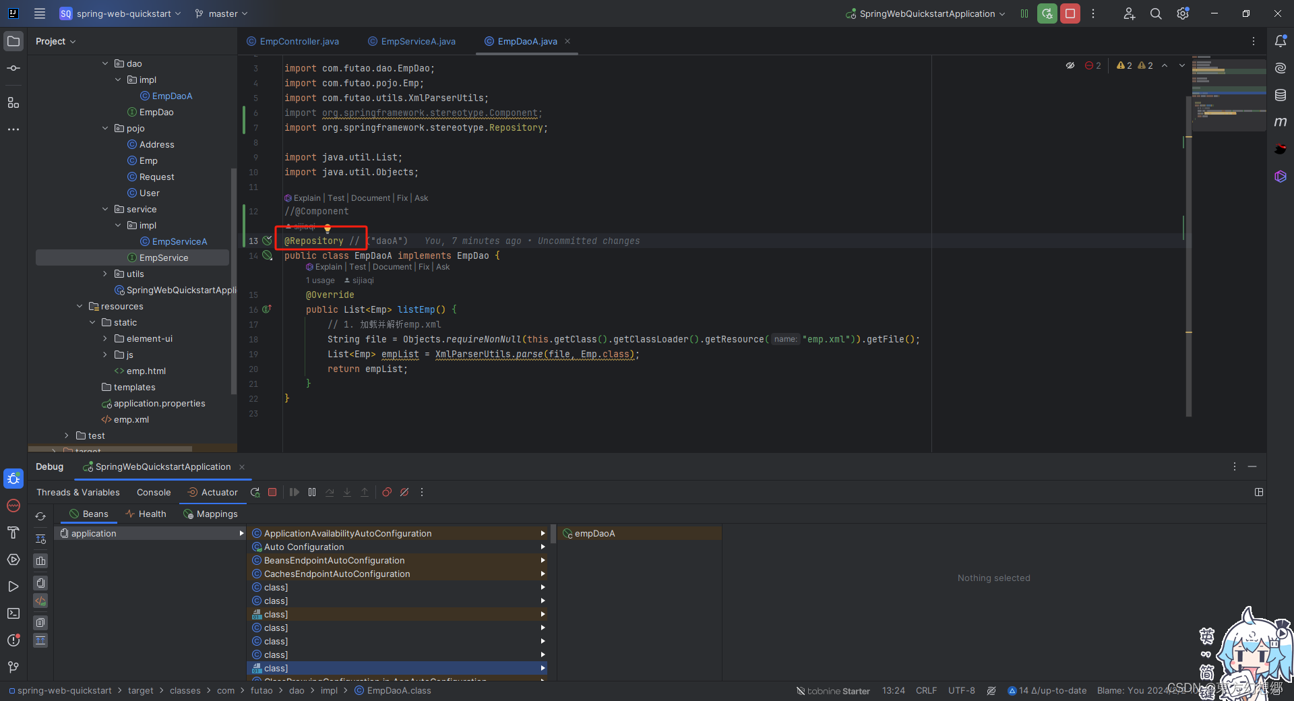
Task: Open the Problems tool window
Action: 13,640
